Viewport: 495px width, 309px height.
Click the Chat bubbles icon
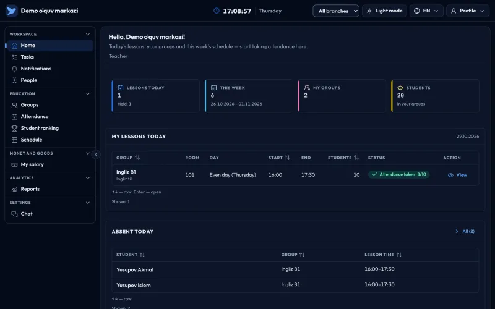pos(14,214)
